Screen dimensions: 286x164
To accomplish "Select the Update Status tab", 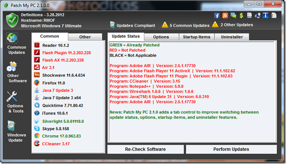I will click(x=126, y=36).
